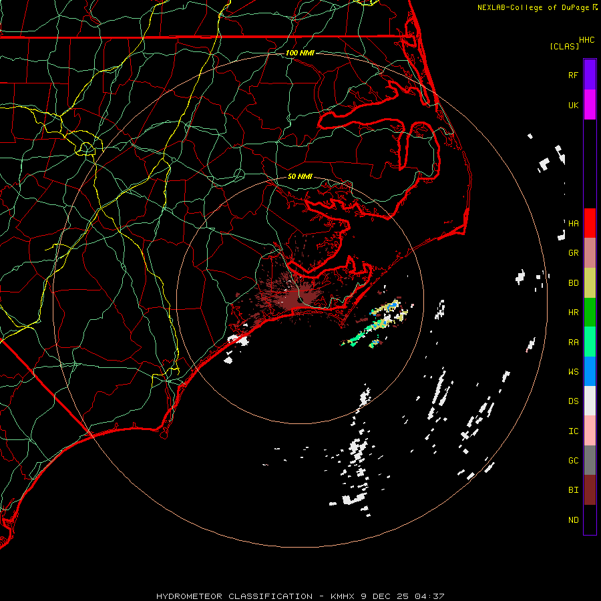Pick the dark green HR legend swatch

[x=590, y=313]
